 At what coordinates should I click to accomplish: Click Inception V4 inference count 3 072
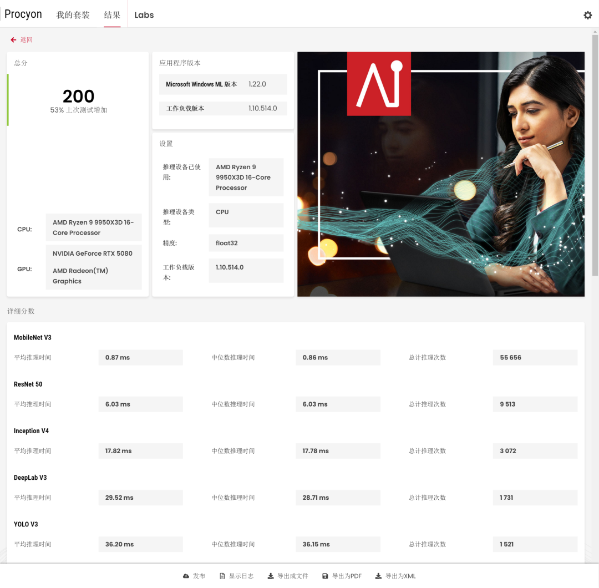pyautogui.click(x=535, y=451)
